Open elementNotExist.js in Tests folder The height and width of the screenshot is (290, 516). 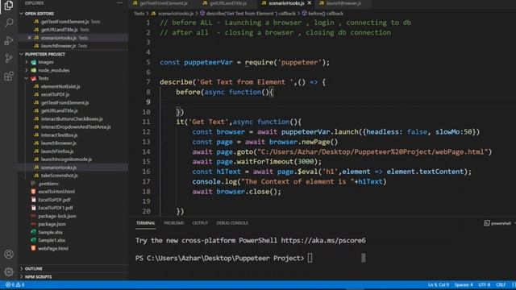click(60, 86)
